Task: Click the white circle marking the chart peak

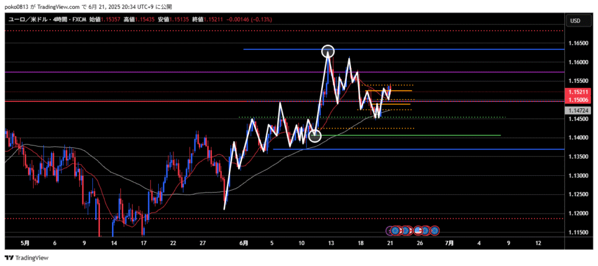Action: (328, 51)
